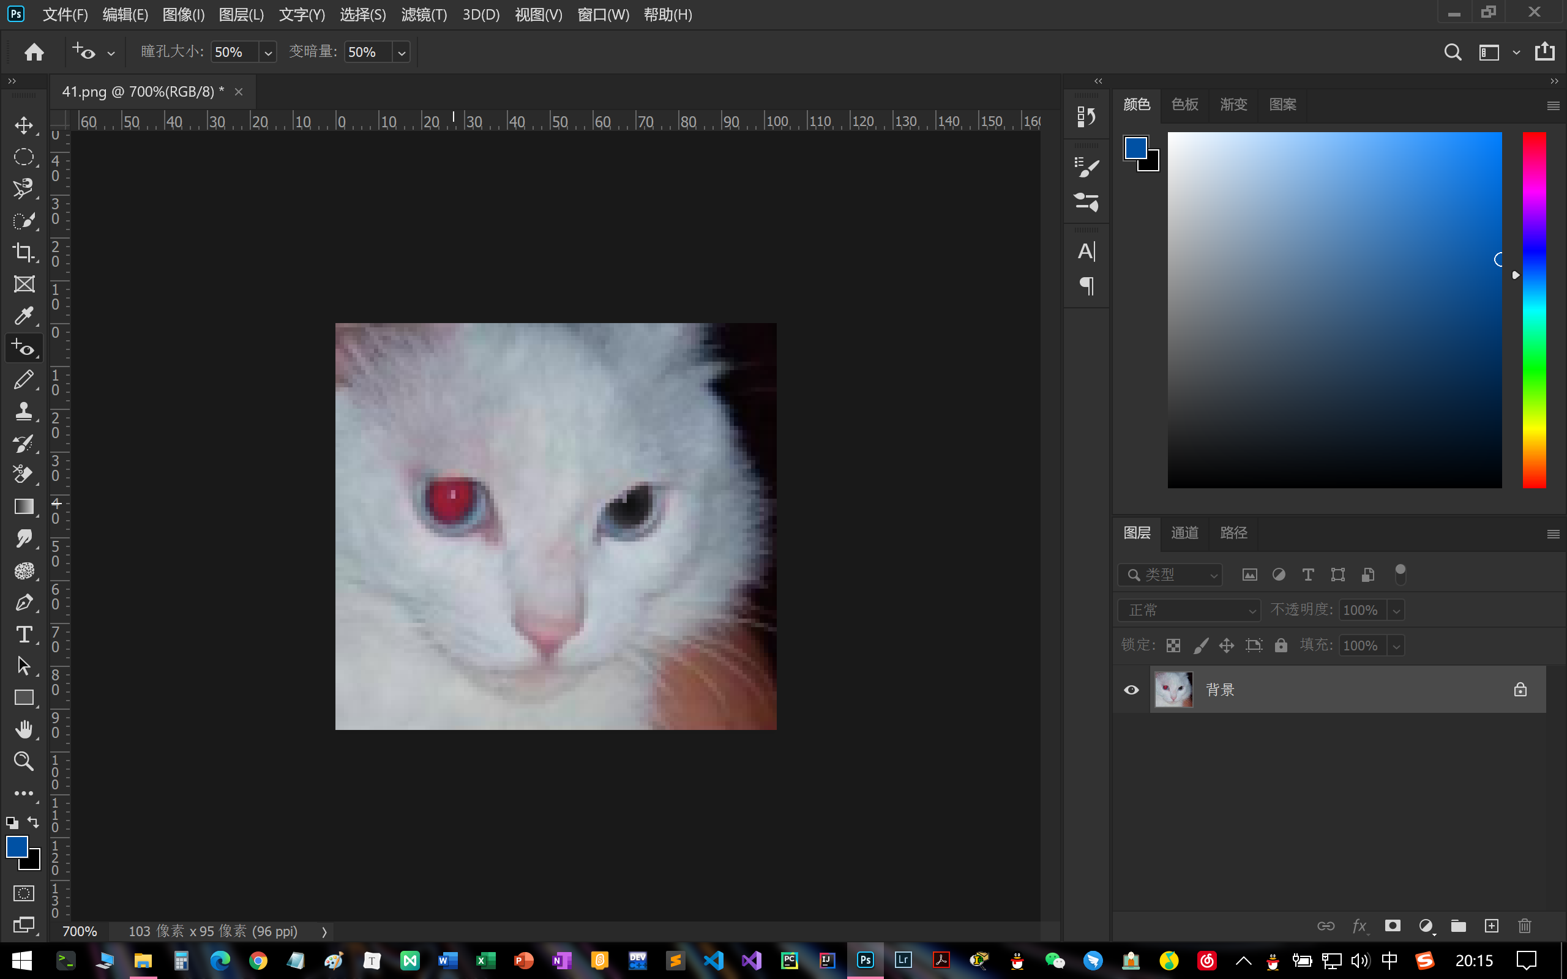Open the Paragraph panel icon
The image size is (1567, 979).
point(1086,286)
